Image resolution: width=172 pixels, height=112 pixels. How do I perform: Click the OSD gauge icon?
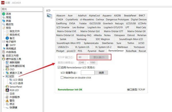pyautogui.click(x=7, y=69)
